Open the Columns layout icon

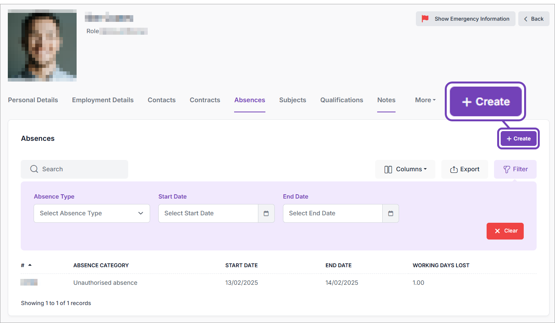tap(388, 169)
